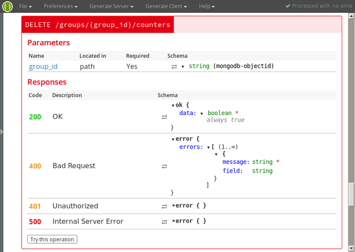Click the 401 response code
The height and width of the screenshot is (252, 355).
tap(35, 206)
